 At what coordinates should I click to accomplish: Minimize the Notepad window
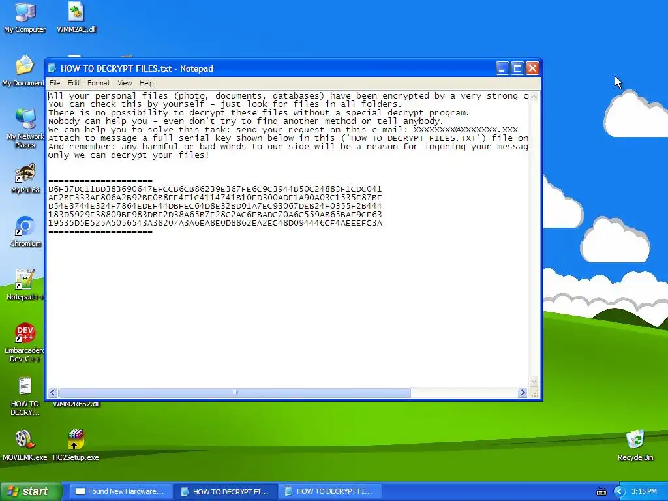tap(502, 68)
